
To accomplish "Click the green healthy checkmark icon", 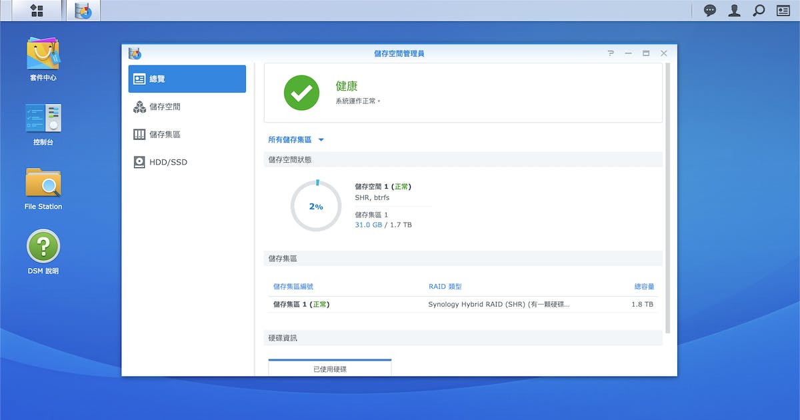I will pyautogui.click(x=301, y=93).
